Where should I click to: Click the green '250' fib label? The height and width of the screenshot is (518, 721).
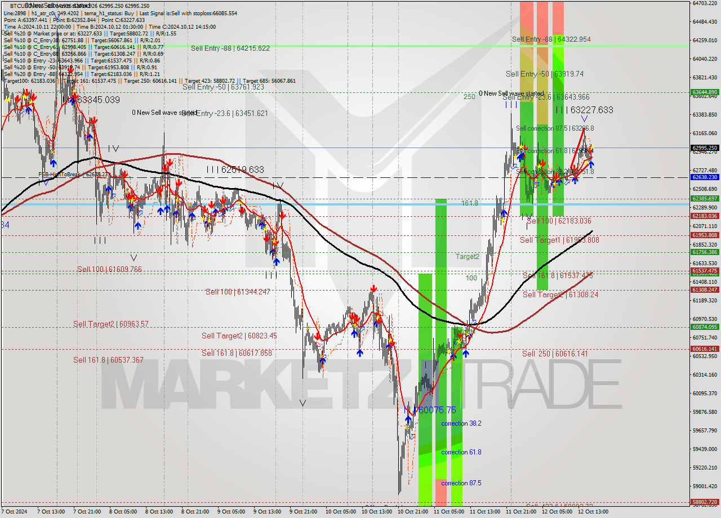(x=470, y=97)
